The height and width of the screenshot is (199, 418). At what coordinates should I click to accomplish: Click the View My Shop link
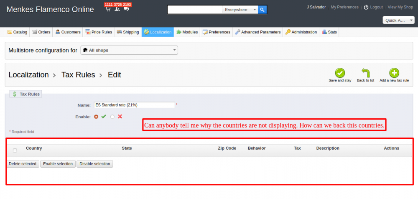[x=400, y=7]
